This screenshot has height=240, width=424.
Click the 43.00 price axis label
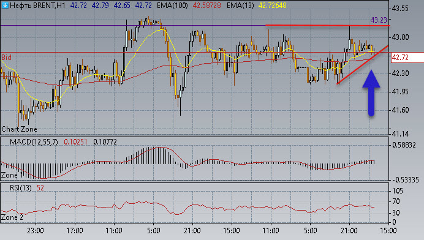[x=400, y=37]
